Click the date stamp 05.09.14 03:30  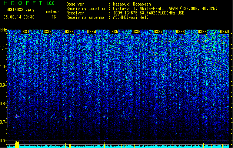tap(19, 17)
